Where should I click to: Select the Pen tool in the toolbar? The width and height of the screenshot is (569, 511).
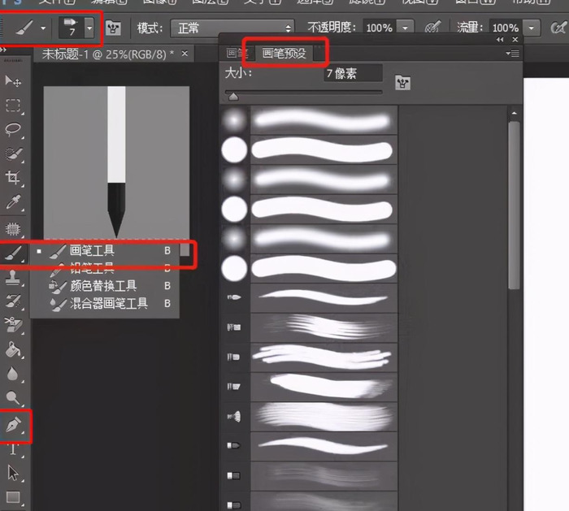coord(14,424)
